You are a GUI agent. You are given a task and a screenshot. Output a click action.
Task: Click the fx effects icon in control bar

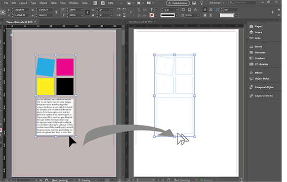coord(196,10)
